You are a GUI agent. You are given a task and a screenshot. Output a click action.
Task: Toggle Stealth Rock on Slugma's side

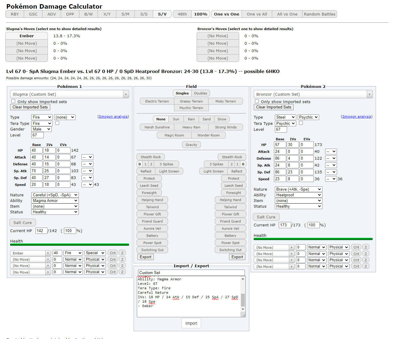[151, 157]
